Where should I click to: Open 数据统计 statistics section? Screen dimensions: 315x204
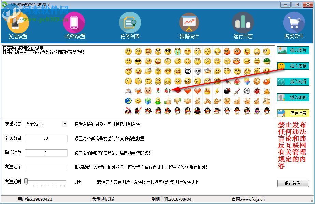click(x=189, y=26)
